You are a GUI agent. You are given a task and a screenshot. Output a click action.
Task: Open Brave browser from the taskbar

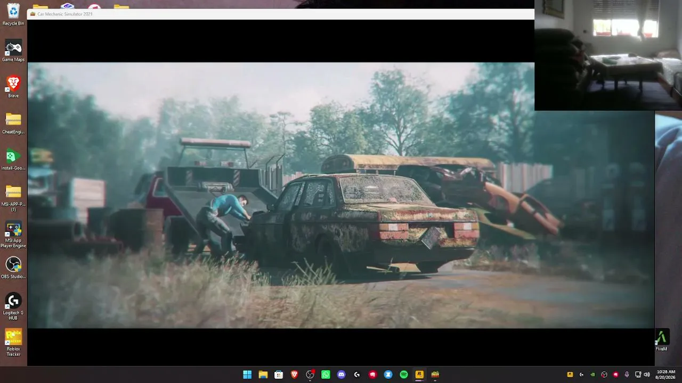point(294,374)
